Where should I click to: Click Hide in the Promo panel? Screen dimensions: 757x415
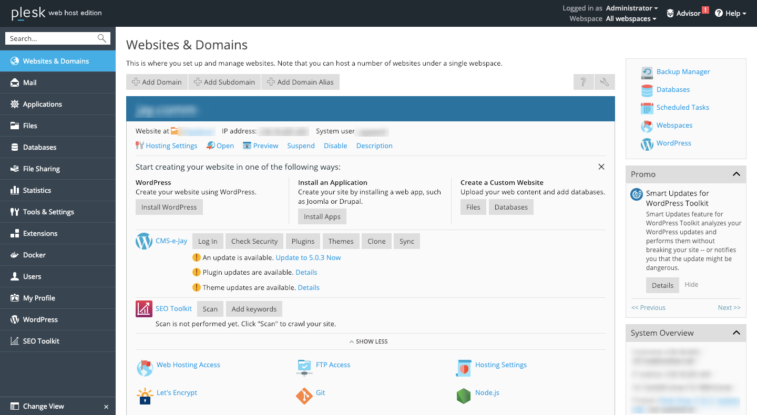click(x=691, y=284)
